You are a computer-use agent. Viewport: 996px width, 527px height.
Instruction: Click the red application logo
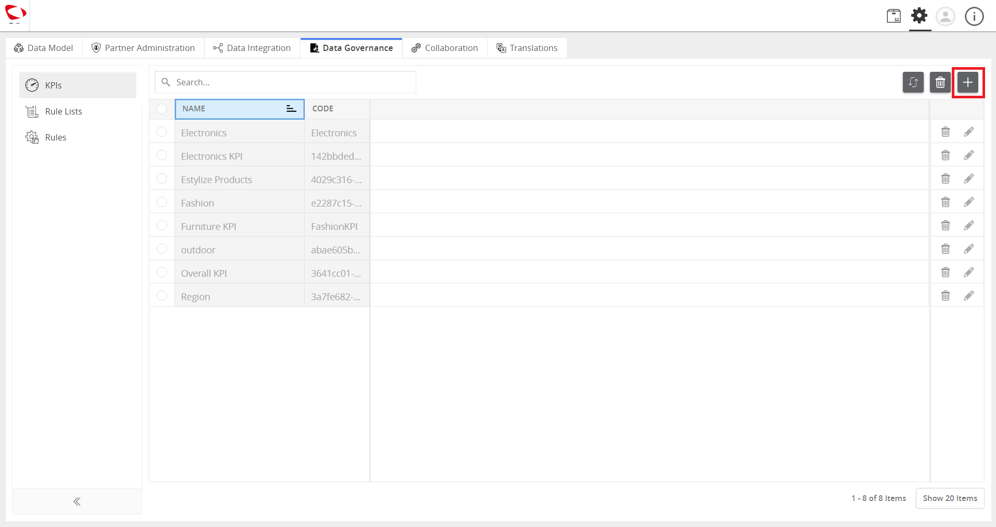pos(15,14)
